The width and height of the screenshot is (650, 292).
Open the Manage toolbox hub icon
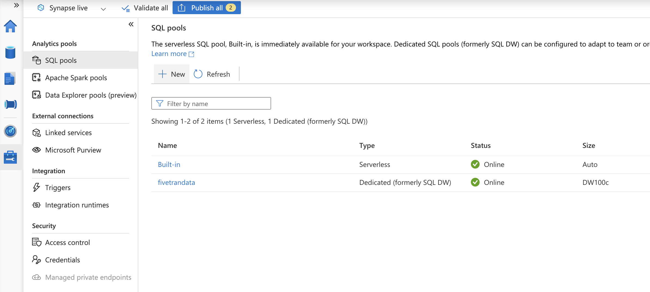point(10,157)
